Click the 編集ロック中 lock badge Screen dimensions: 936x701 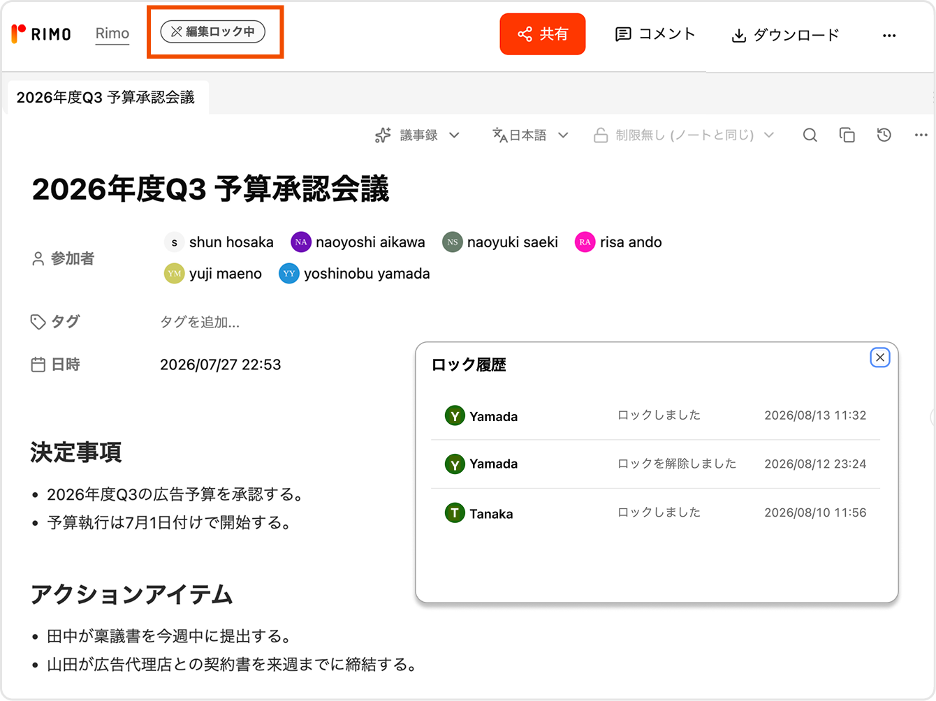click(x=213, y=31)
